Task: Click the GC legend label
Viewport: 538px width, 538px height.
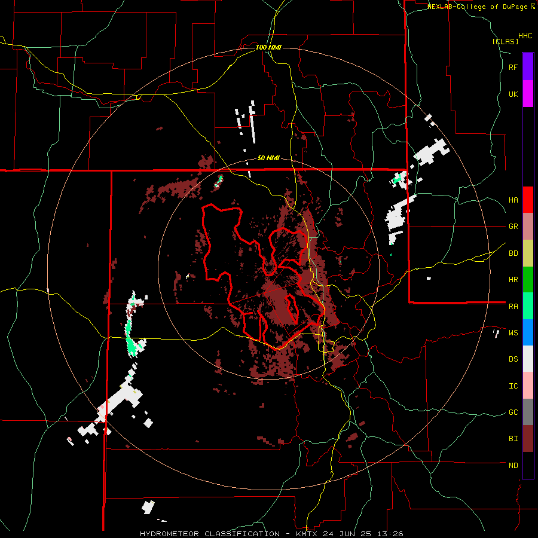Action: (513, 412)
